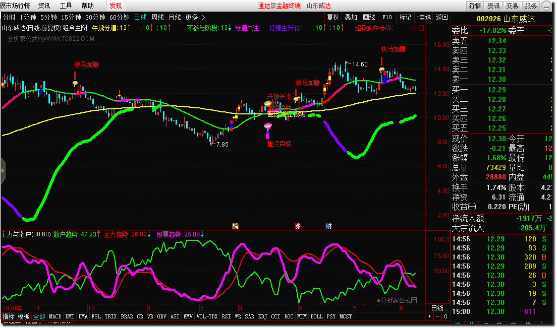
Task: Select the VR indicator
Action: [x=150, y=316]
